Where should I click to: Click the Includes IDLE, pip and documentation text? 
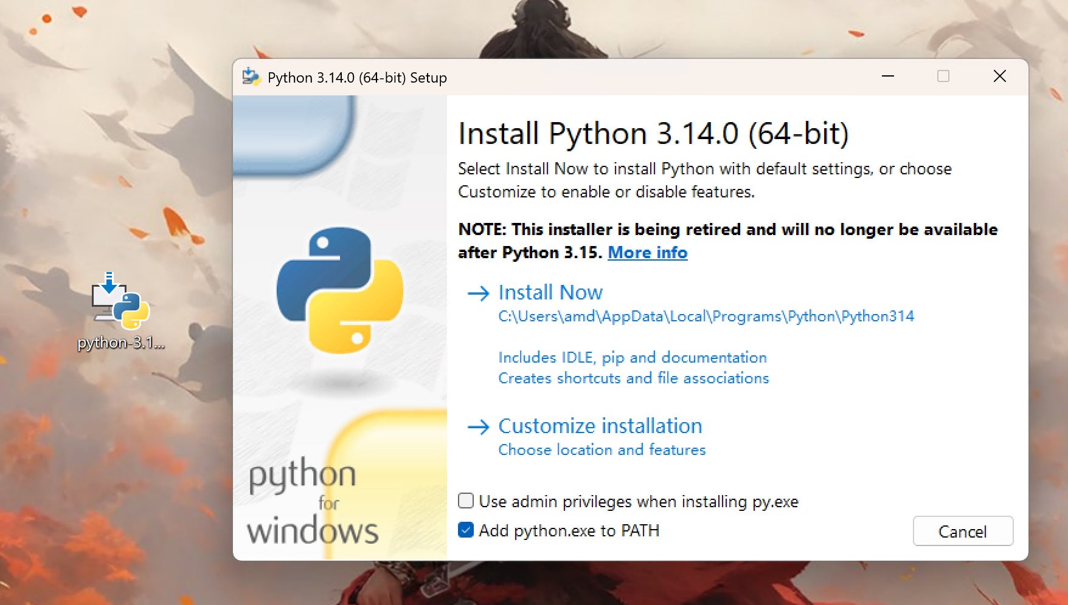[x=632, y=358]
